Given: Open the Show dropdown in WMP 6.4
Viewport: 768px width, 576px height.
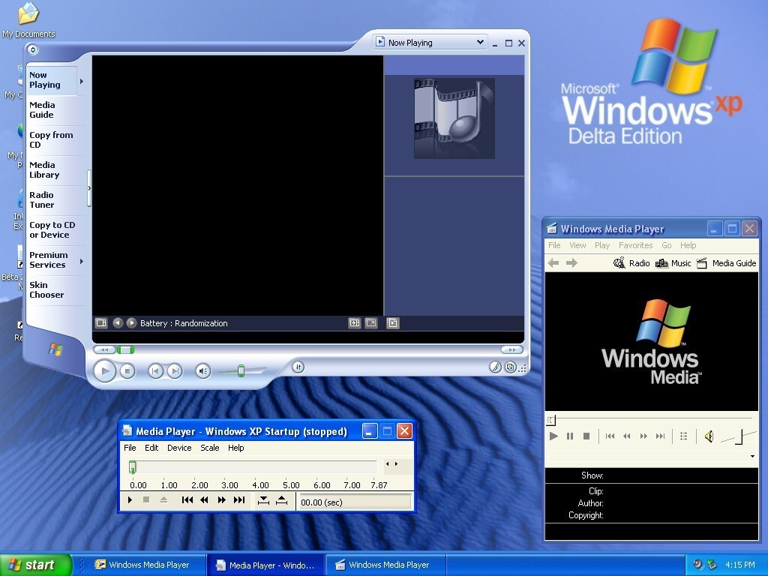Looking at the screenshot, I should click(754, 456).
